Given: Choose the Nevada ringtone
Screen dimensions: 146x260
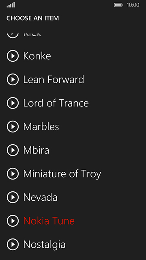Looking at the screenshot, I should (40, 197).
